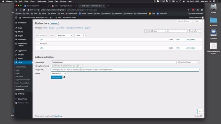This screenshot has width=221, height=124.
Task: Open PowerPress Theme sidebar item
Action: click(x=22, y=44)
